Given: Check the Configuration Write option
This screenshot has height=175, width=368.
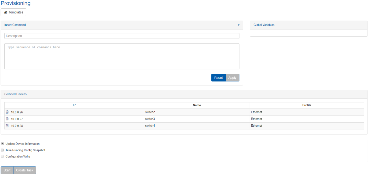Looking at the screenshot, I should click(2, 156).
